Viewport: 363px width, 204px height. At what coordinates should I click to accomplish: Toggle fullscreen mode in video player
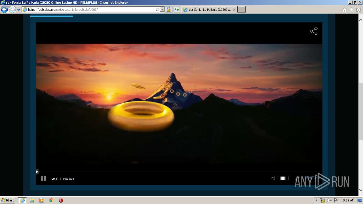click(x=297, y=178)
